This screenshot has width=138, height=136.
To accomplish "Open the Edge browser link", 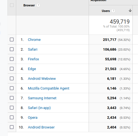I will (32, 69).
